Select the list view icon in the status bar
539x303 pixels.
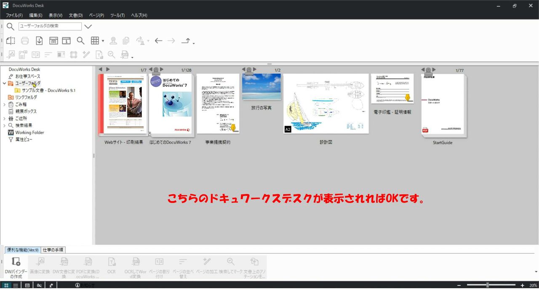pos(16,285)
